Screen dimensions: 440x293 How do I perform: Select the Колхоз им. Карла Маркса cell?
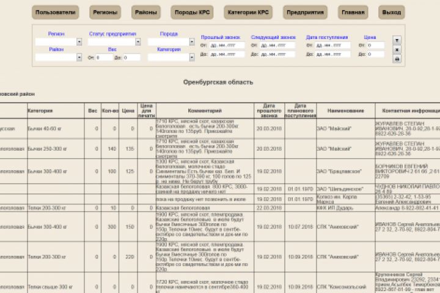coord(346,199)
